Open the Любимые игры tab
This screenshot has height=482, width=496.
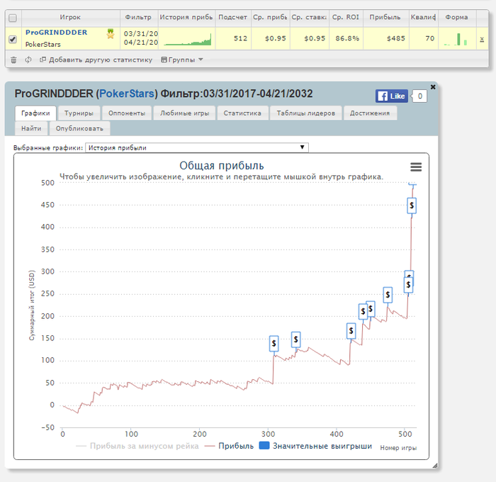(184, 113)
